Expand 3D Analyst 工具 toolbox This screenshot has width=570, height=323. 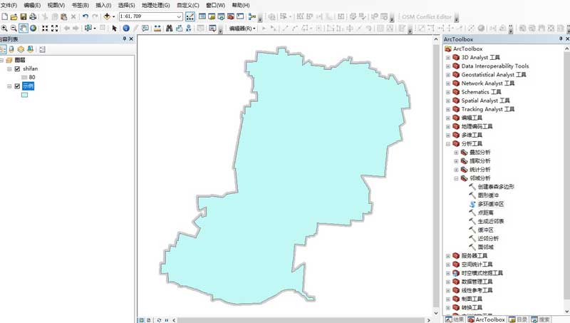point(448,58)
